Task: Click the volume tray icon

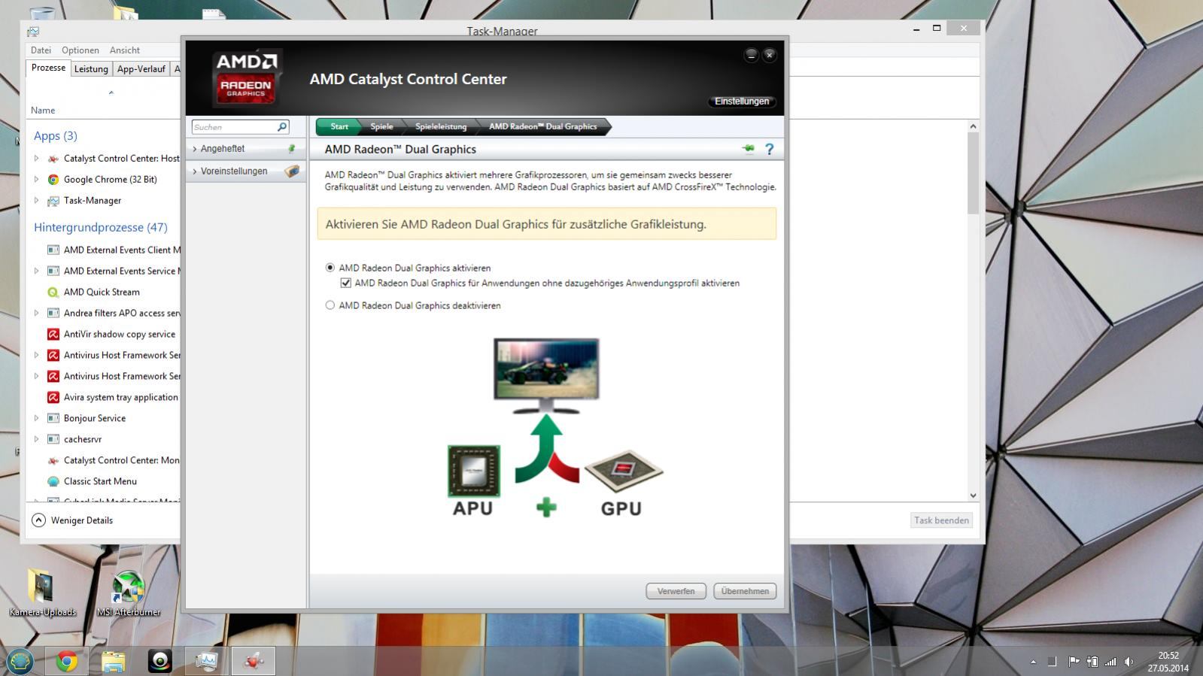Action: [x=1129, y=662]
